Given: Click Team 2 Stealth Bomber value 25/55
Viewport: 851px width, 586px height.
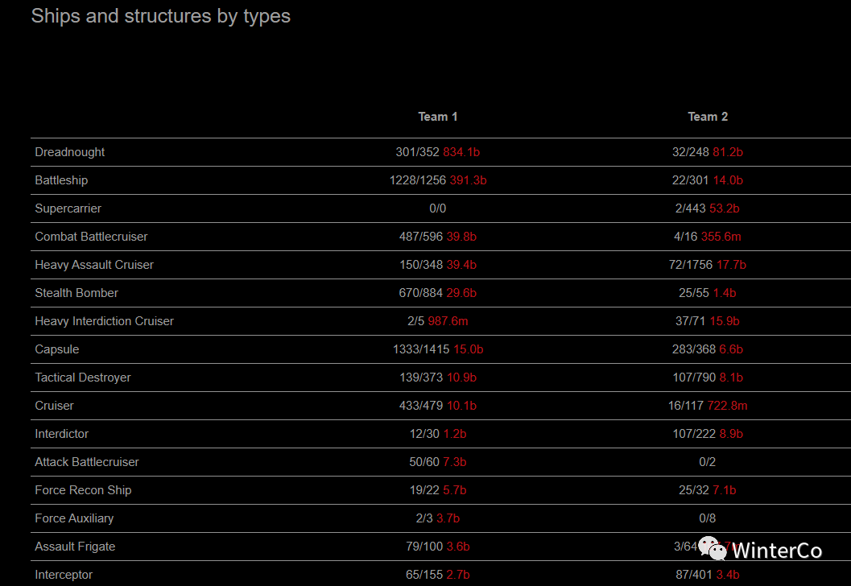Looking at the screenshot, I should 694,293.
